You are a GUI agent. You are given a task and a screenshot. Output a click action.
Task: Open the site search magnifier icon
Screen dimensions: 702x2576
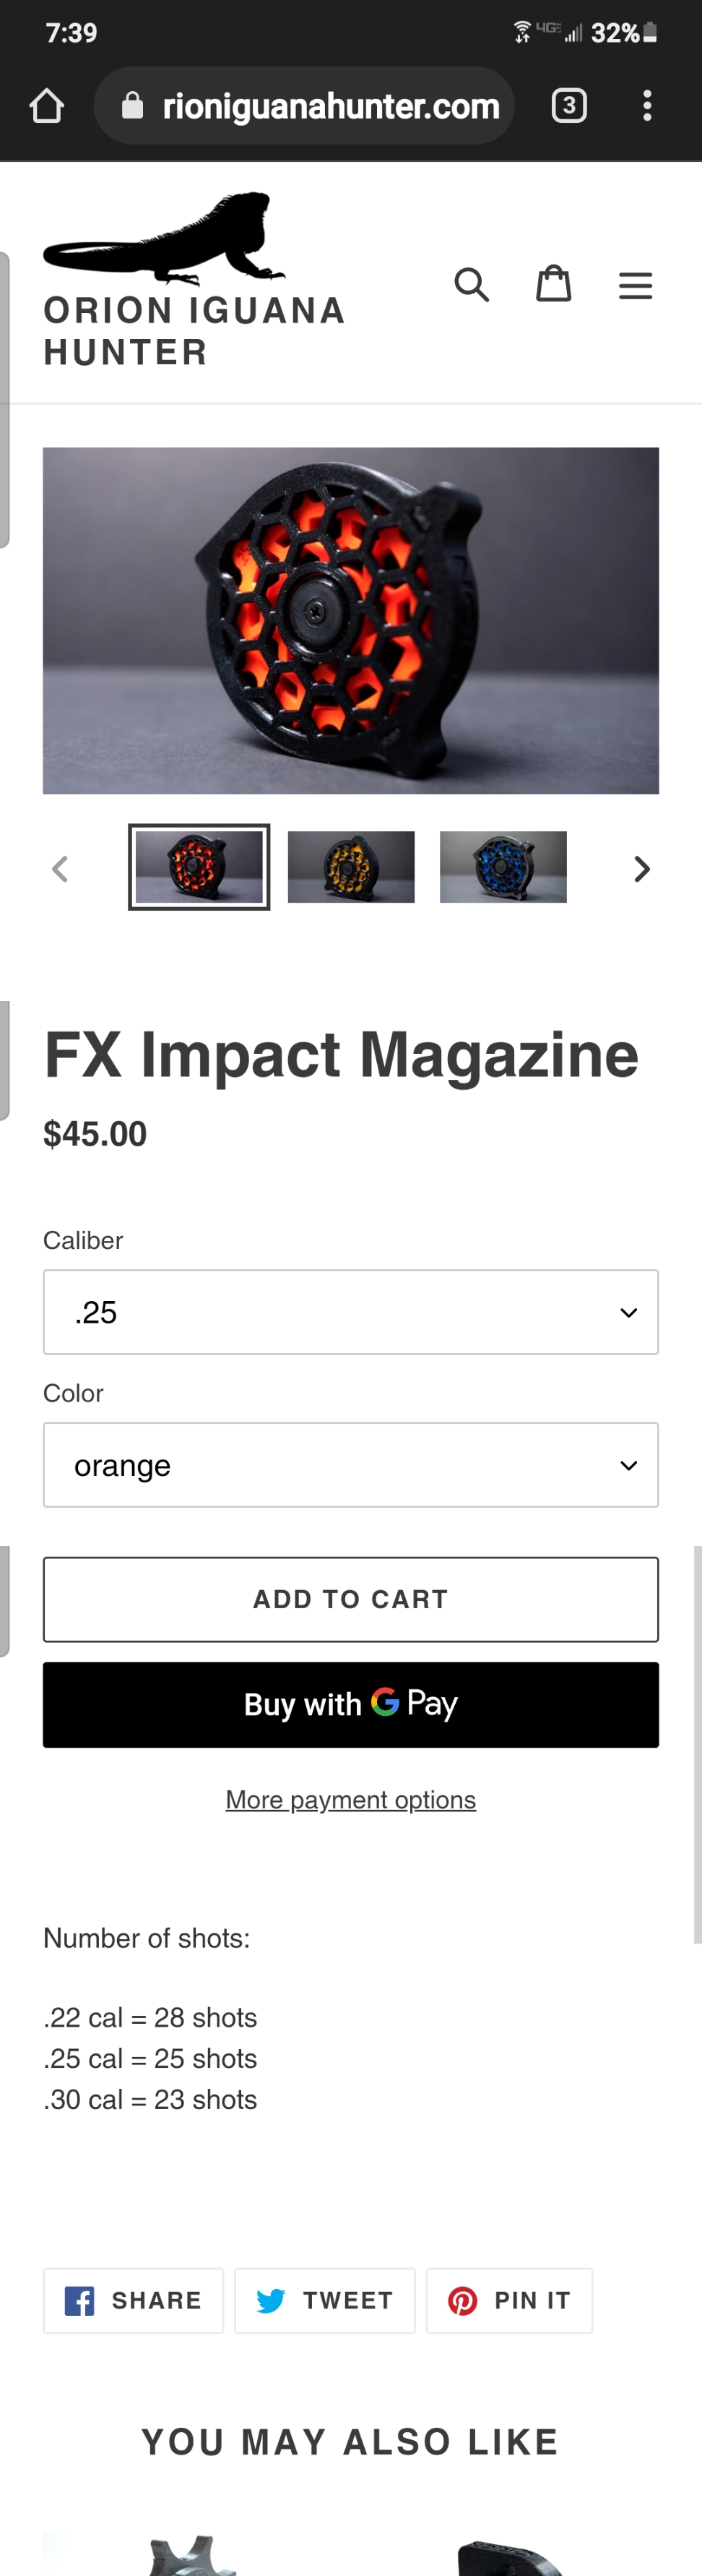point(472,285)
